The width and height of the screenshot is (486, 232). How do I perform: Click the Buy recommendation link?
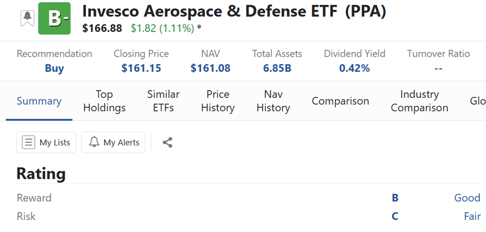(54, 68)
